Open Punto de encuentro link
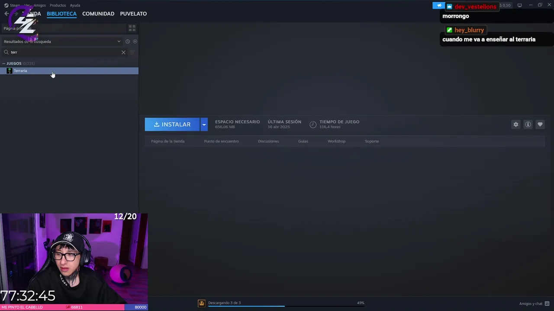Image resolution: width=554 pixels, height=311 pixels. click(x=221, y=141)
